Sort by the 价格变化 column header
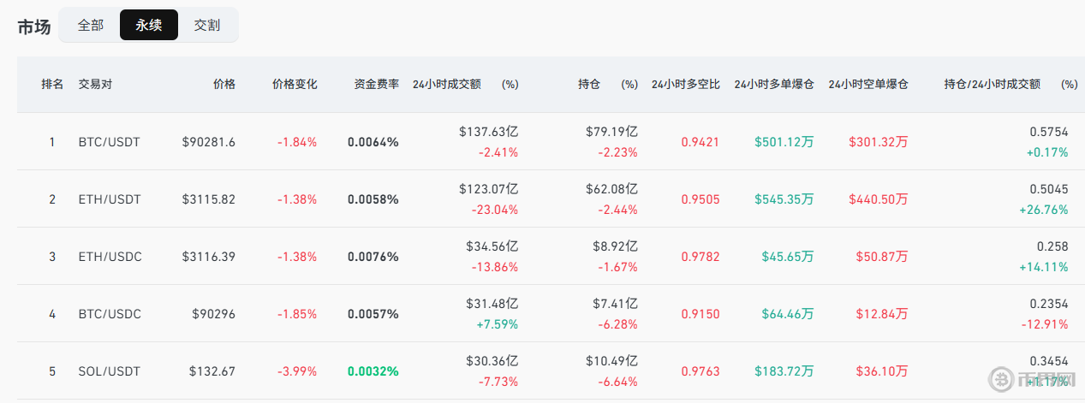Screen dimensions: 1085x403 point(295,85)
